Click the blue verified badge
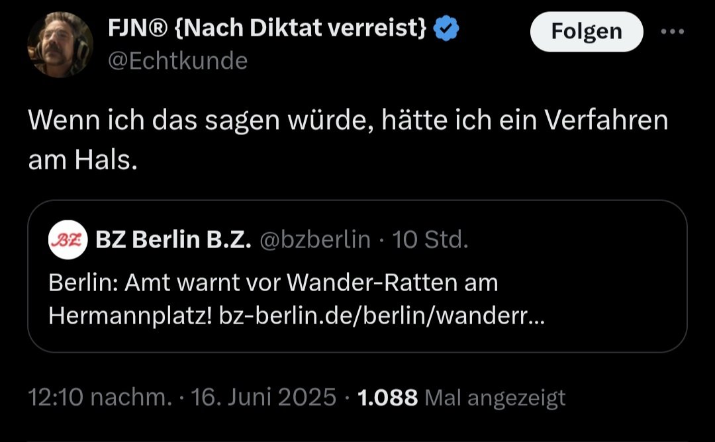 pyautogui.click(x=448, y=30)
